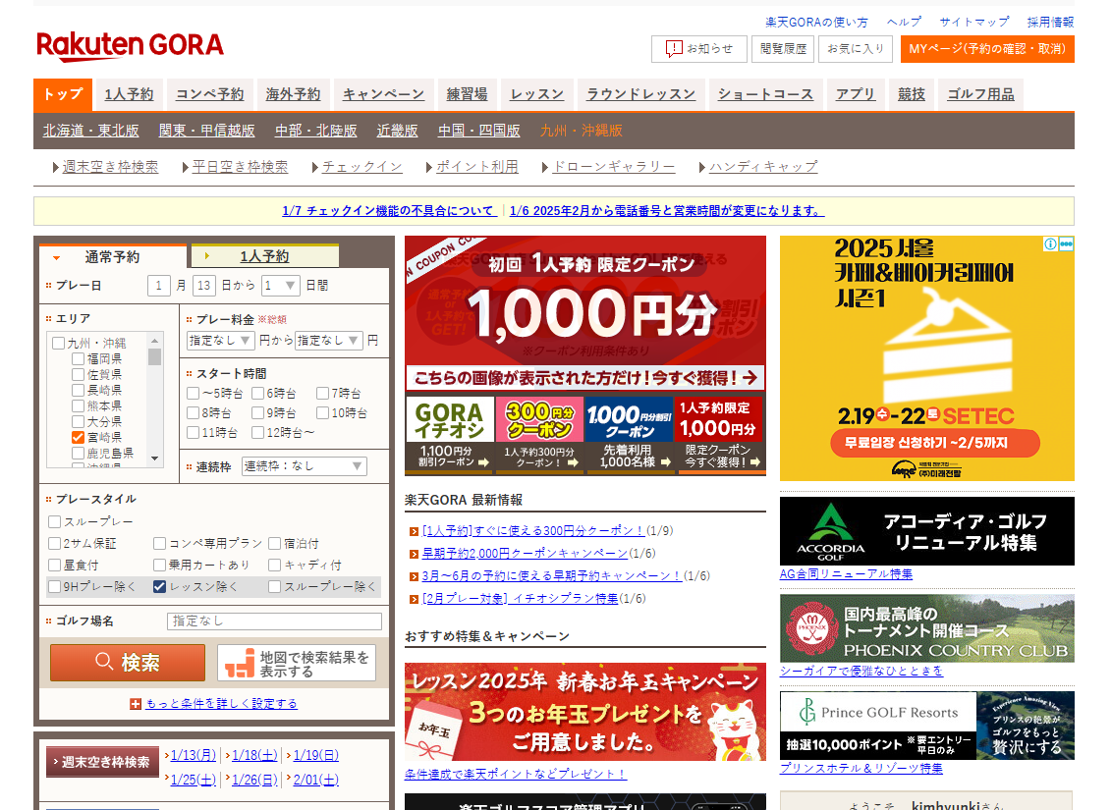The width and height of the screenshot is (1111, 810).
Task: Open the コンペ予約 navigation tab
Action: click(210, 94)
